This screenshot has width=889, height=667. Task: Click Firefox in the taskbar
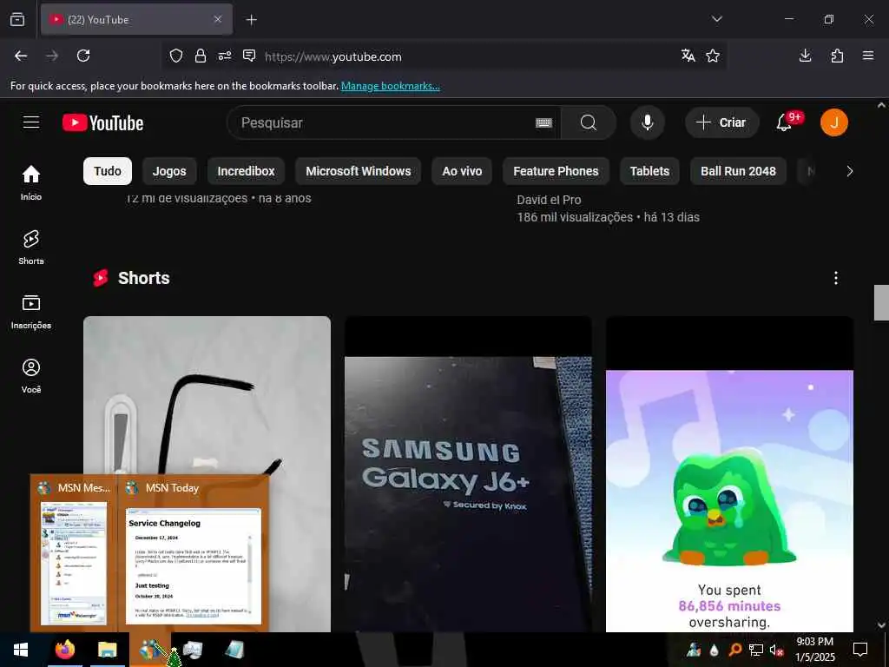[x=64, y=650]
